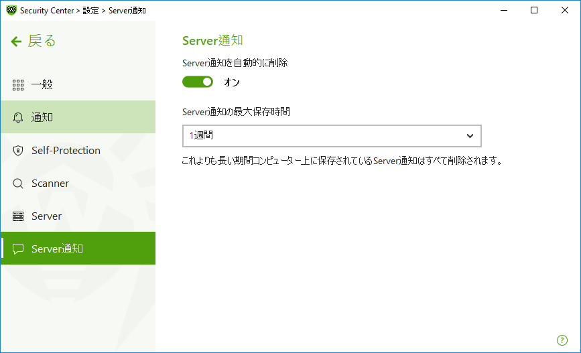Close the Security Center window
The width and height of the screenshot is (581, 353).
point(565,10)
